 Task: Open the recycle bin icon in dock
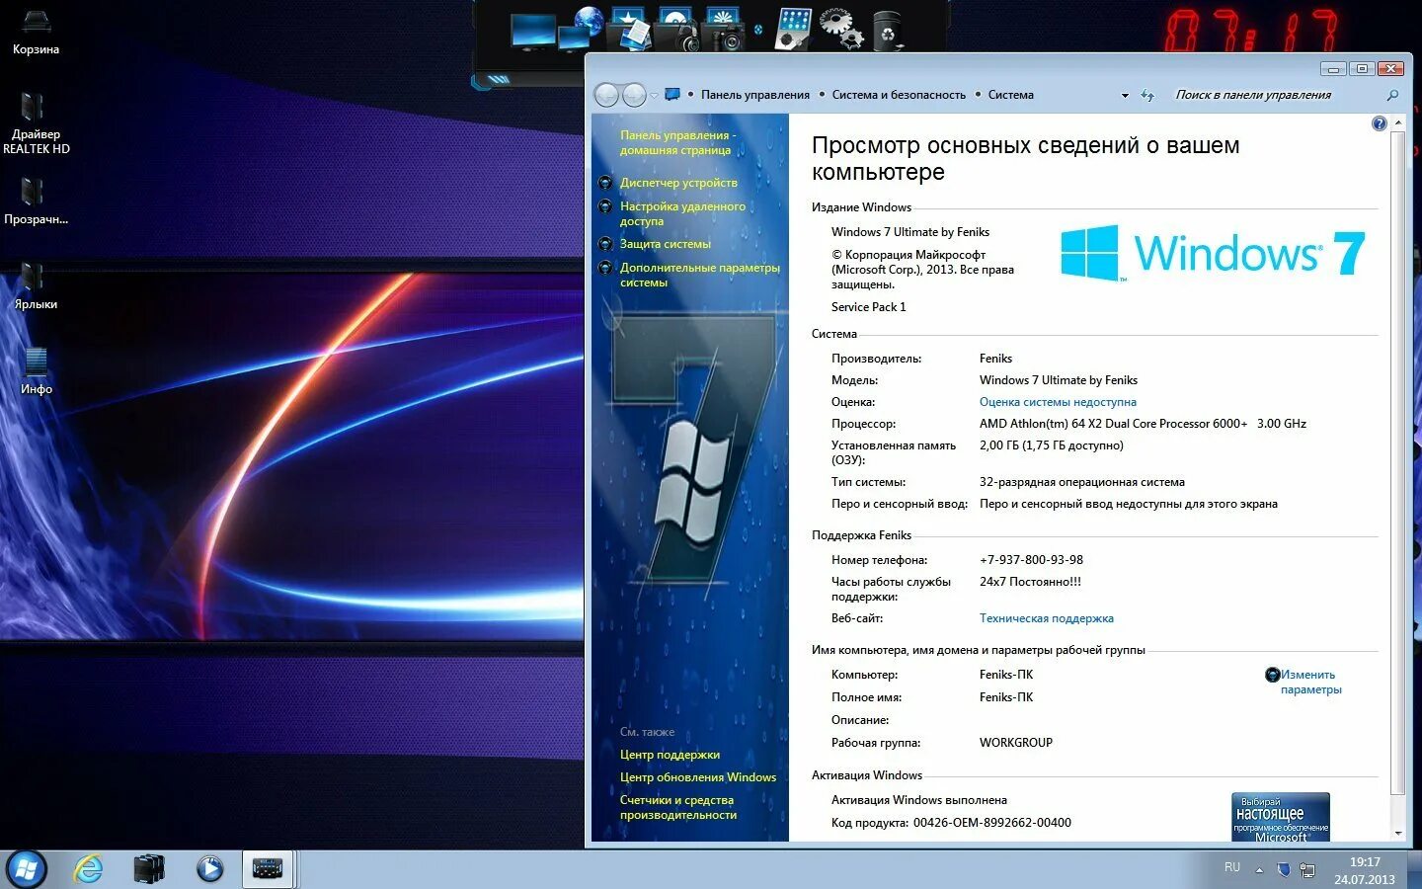[888, 30]
